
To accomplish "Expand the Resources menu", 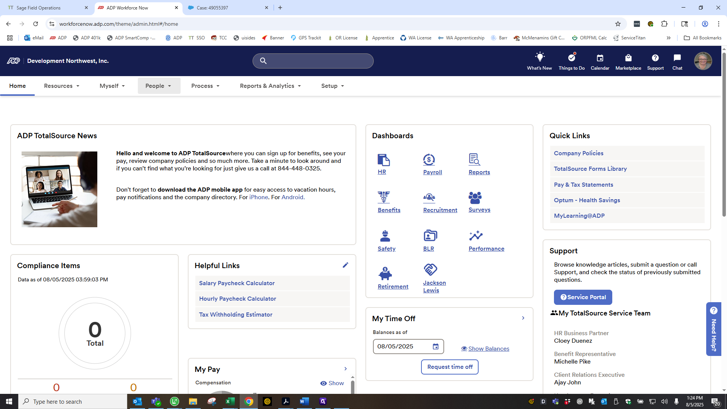I will [62, 86].
